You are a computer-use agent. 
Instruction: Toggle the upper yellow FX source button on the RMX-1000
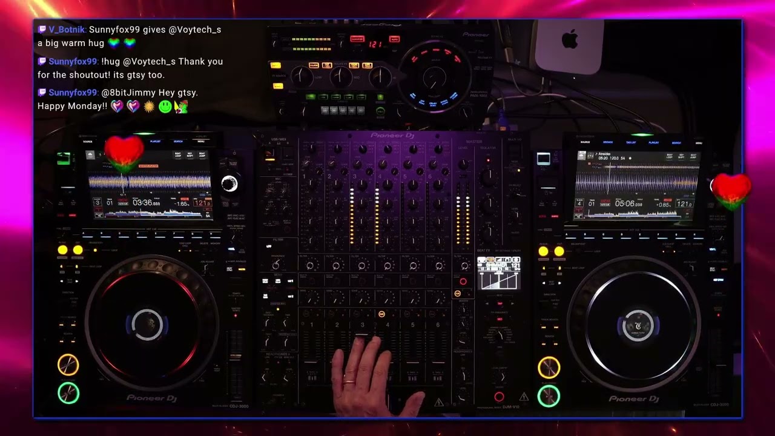tap(276, 65)
